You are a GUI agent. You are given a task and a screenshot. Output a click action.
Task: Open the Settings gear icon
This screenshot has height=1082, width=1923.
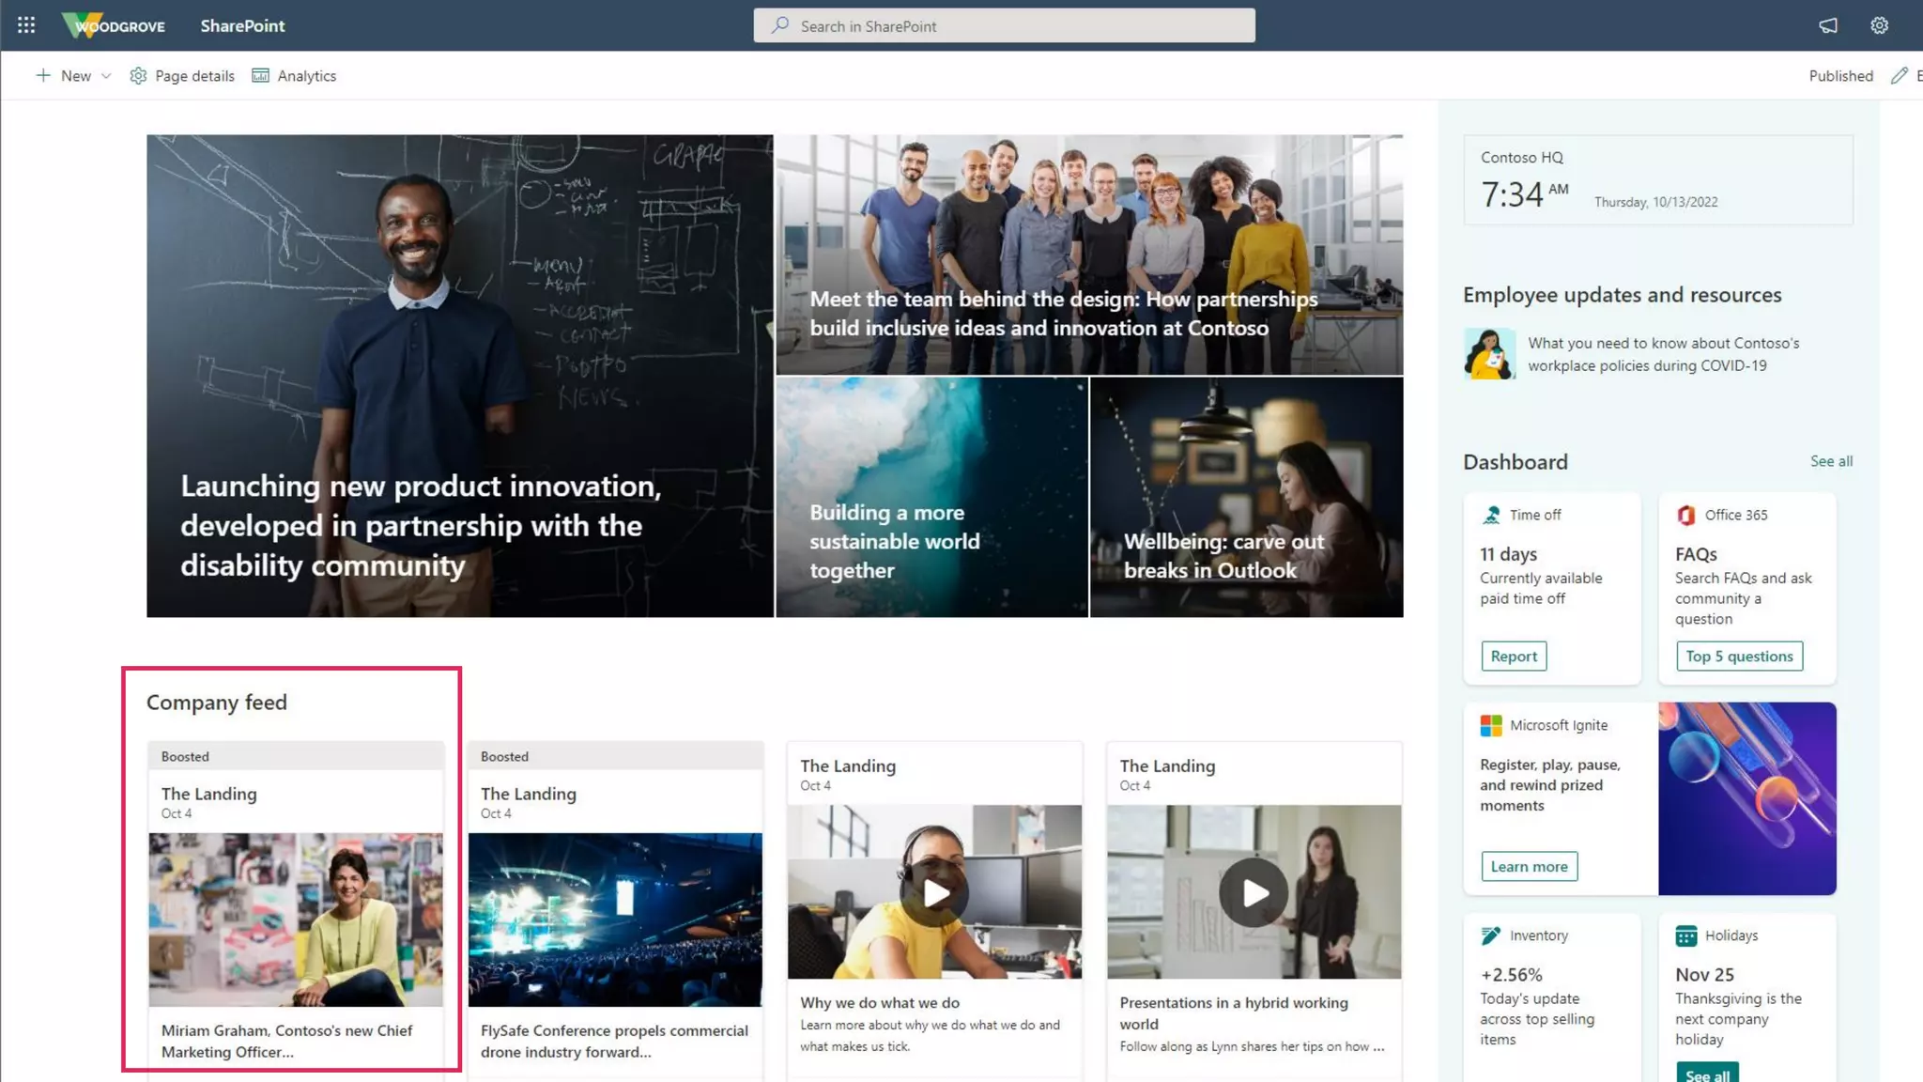click(1879, 25)
